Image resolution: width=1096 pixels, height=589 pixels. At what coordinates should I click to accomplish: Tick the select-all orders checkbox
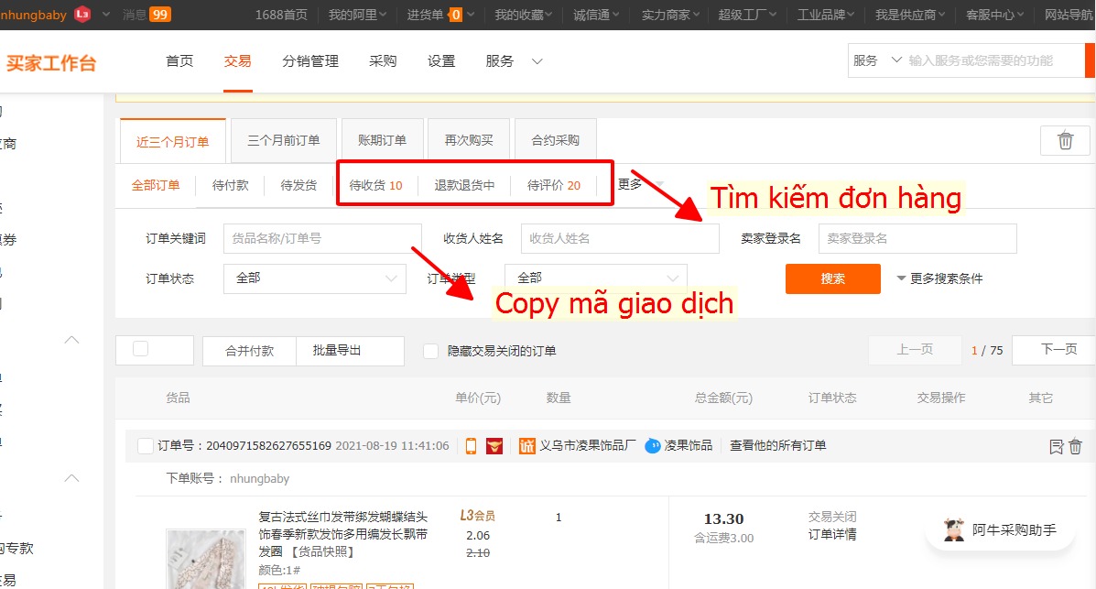tap(140, 348)
